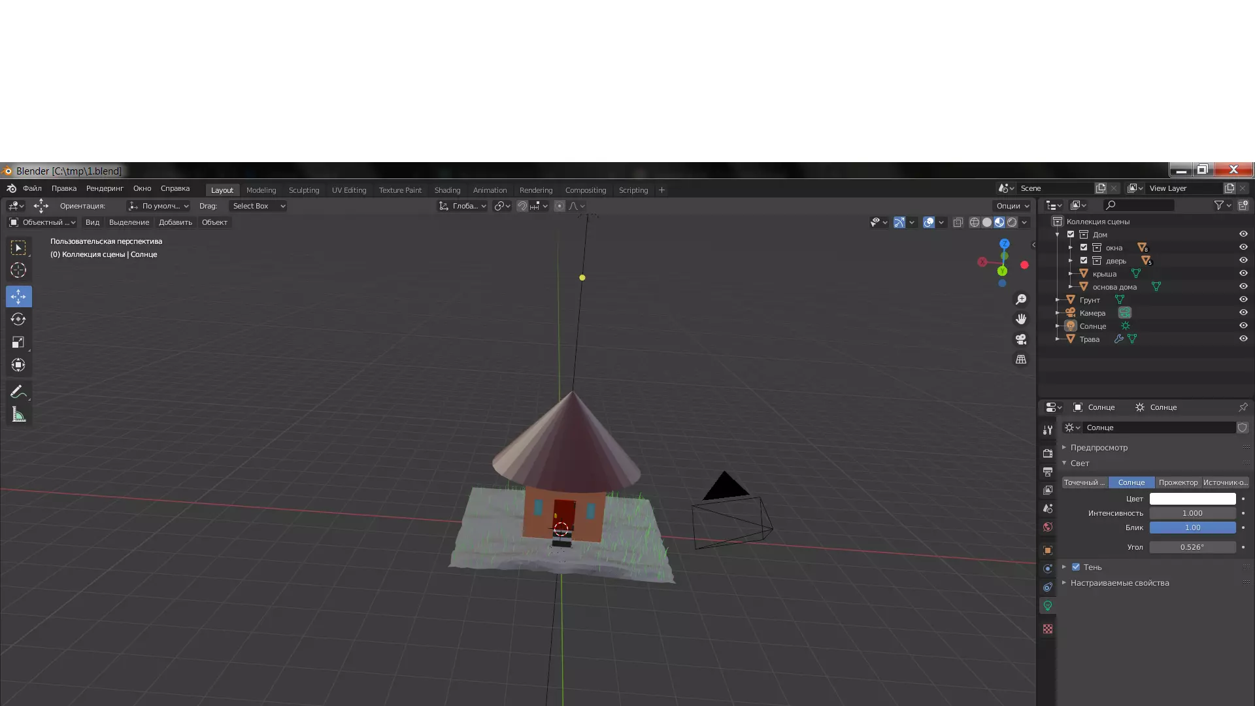Open the Рендеринг menu
The width and height of the screenshot is (1255, 706).
pyautogui.click(x=105, y=188)
